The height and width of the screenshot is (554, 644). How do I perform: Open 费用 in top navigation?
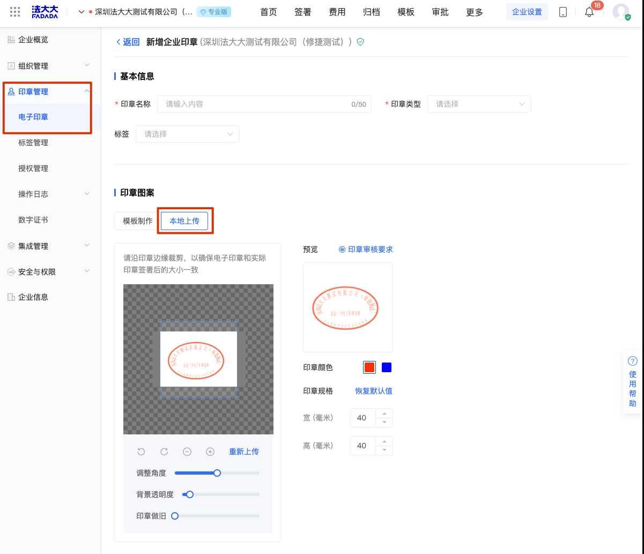pos(337,12)
